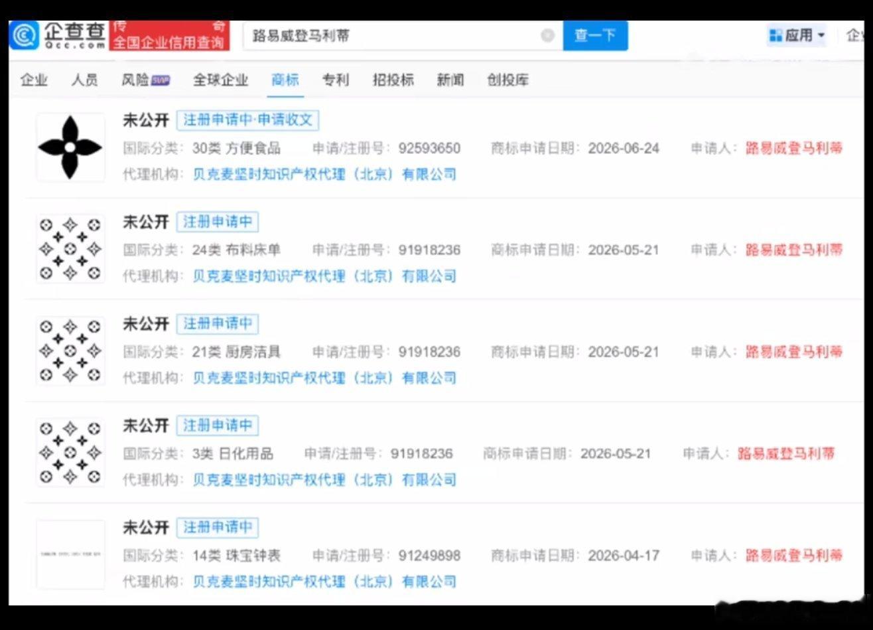Open applicant link in 日化用品 row
The height and width of the screenshot is (630, 873).
click(786, 454)
